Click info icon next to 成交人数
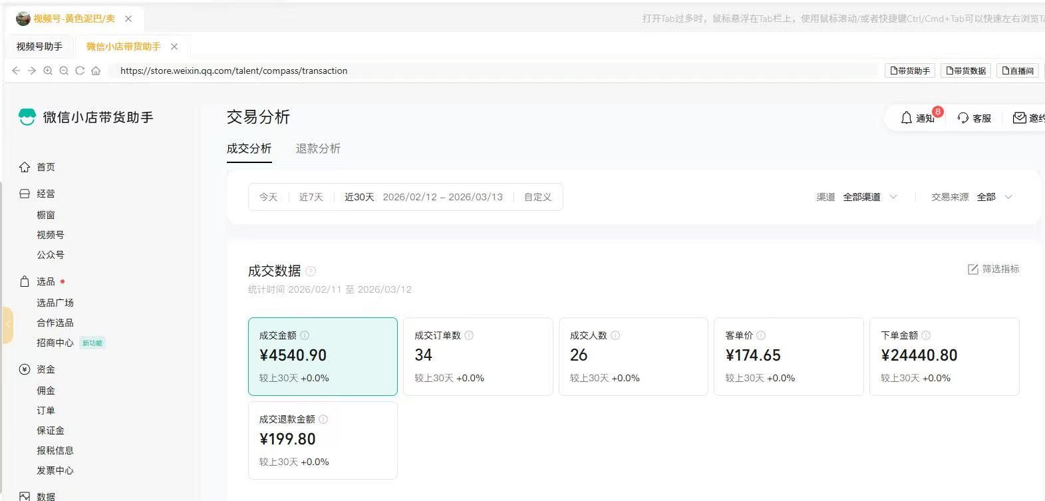The height and width of the screenshot is (501, 1045). [615, 335]
